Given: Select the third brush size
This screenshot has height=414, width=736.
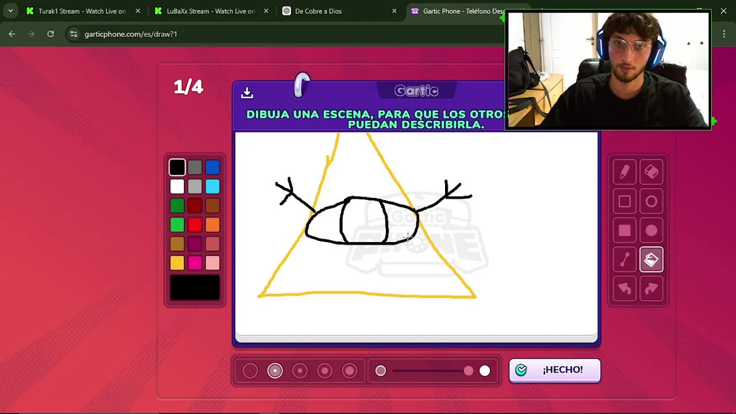Looking at the screenshot, I should (300, 371).
